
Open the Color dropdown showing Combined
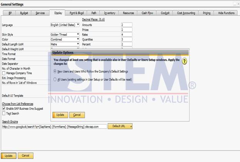pyautogui.click(x=65, y=40)
